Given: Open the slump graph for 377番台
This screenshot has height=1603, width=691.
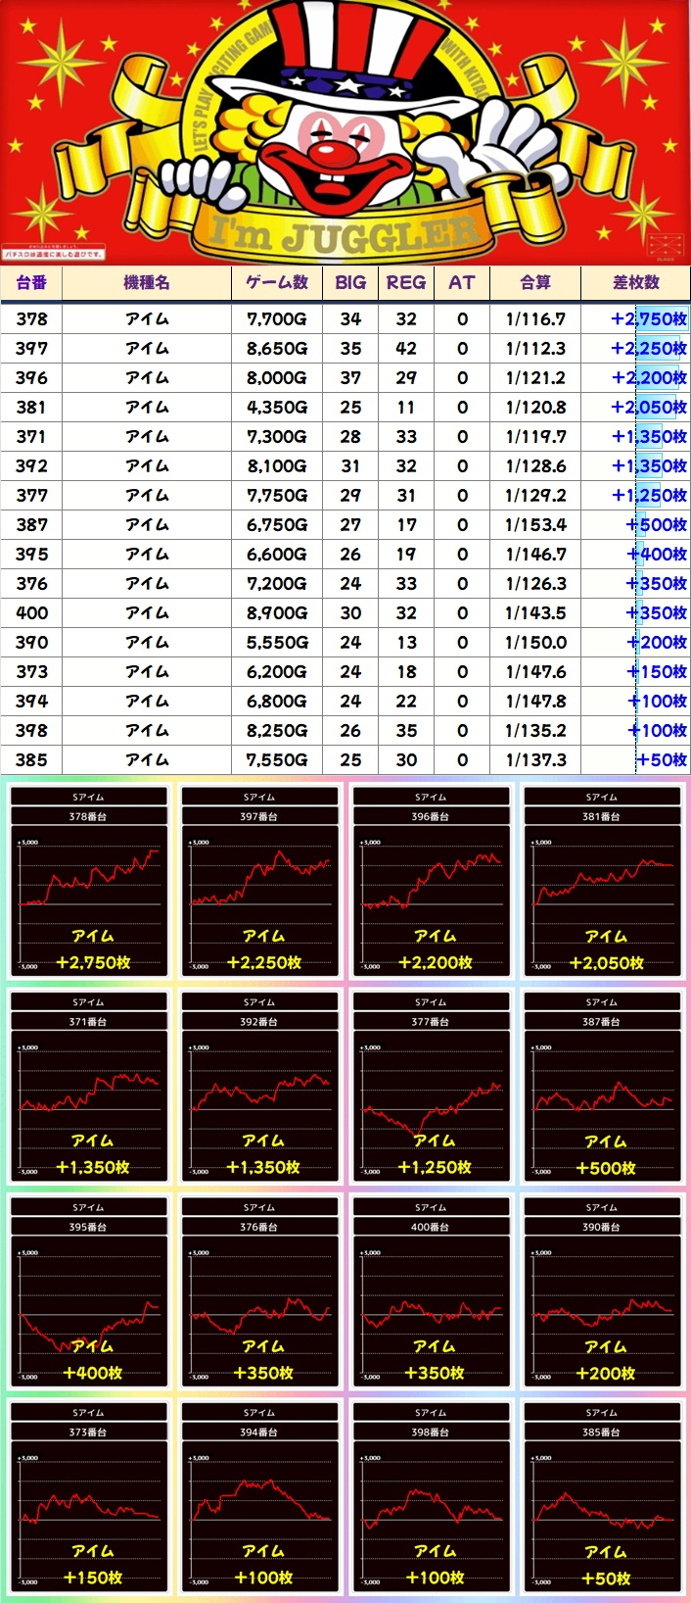Looking at the screenshot, I should (431, 1087).
